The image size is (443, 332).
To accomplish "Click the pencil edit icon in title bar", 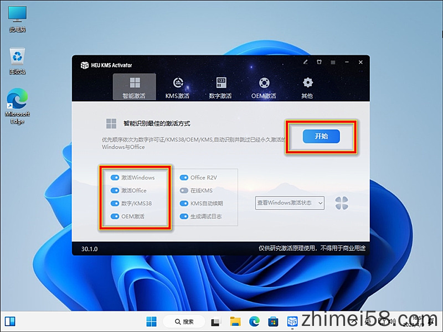I will (306, 62).
